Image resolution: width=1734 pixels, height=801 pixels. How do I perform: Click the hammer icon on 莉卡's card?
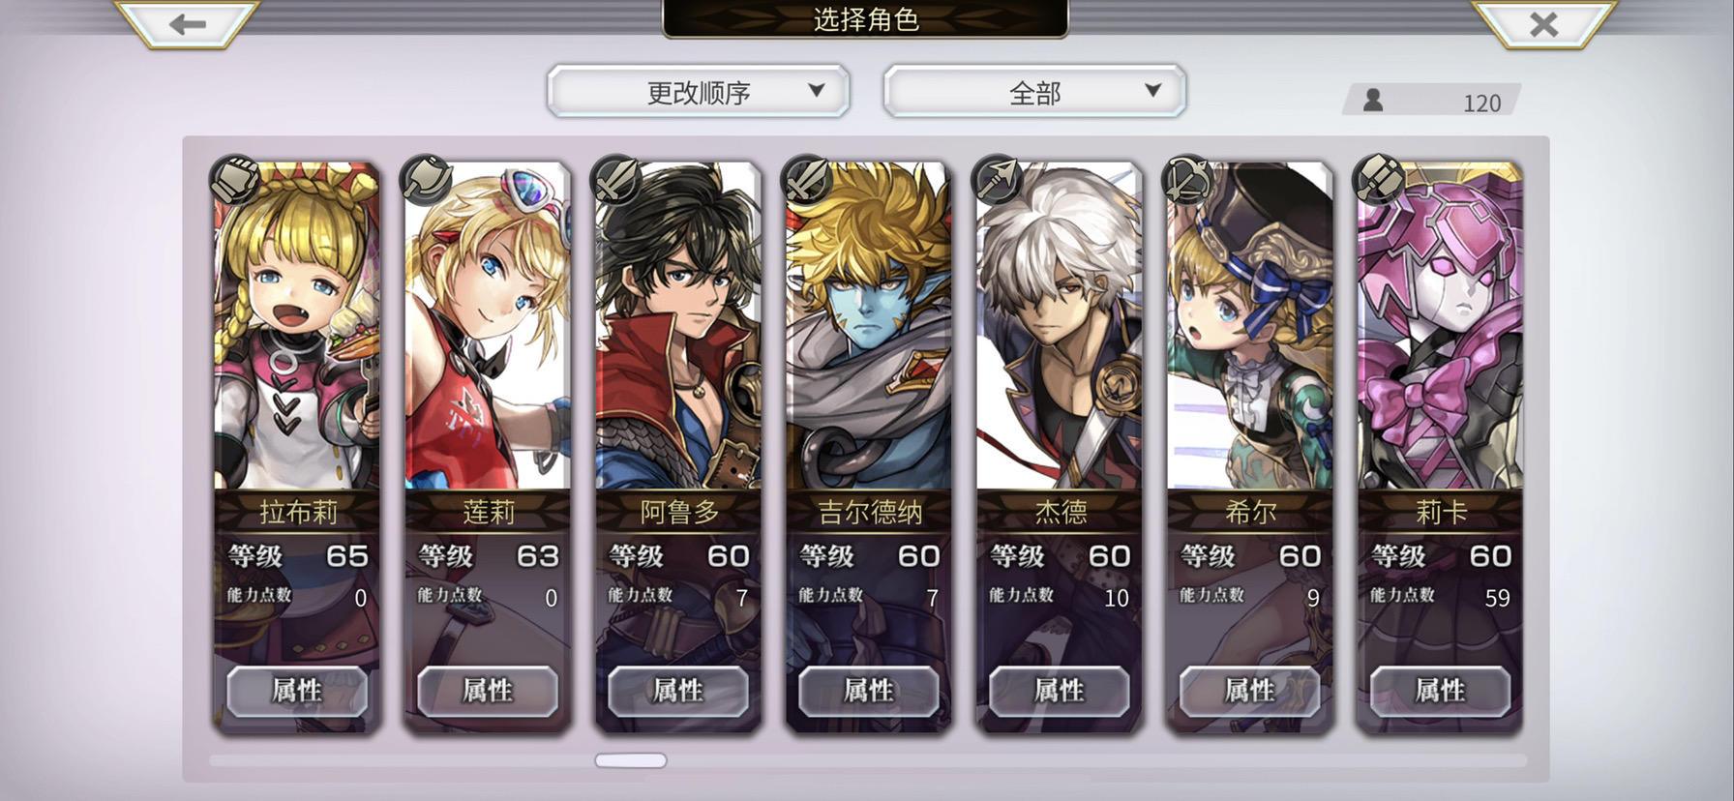tap(1379, 180)
